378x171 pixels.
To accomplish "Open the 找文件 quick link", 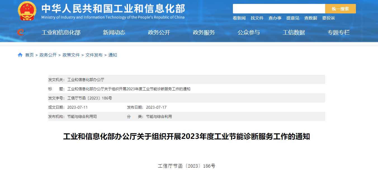I will pos(257,18).
